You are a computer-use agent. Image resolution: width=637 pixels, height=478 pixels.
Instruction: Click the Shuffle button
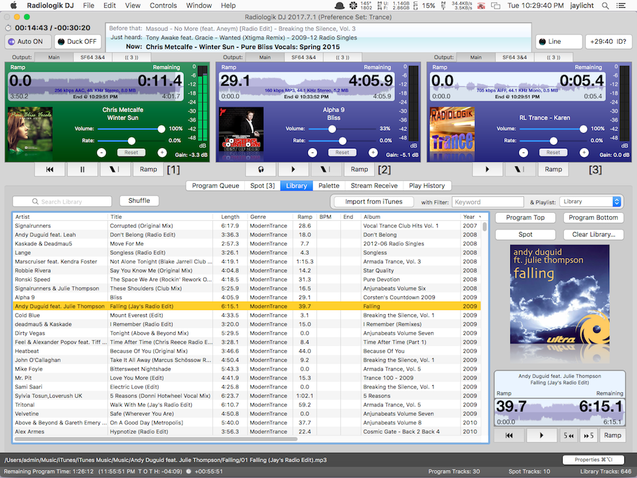click(x=139, y=201)
